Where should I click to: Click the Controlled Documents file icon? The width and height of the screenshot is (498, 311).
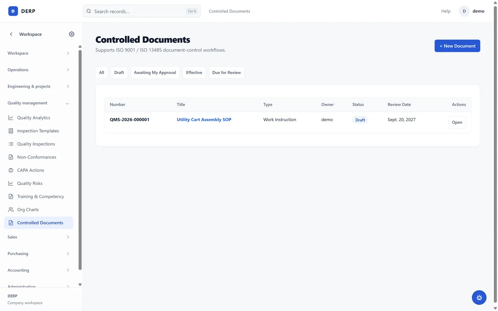coord(11,223)
